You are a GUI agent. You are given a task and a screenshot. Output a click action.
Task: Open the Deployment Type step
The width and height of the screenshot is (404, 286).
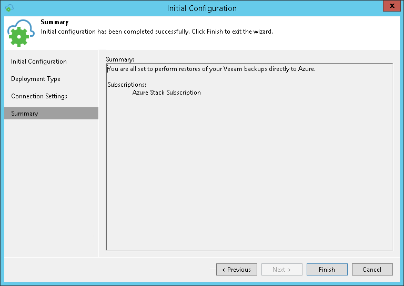(x=36, y=79)
